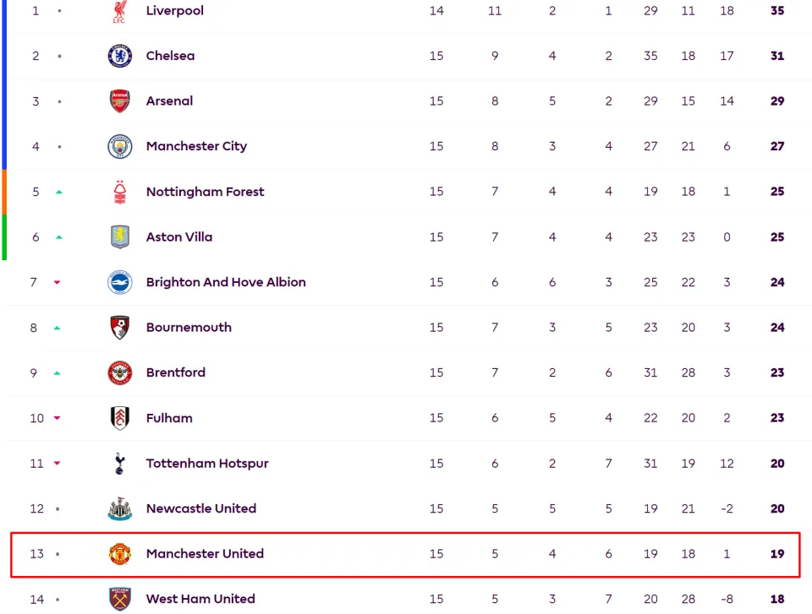The height and width of the screenshot is (614, 812).
Task: Click the Nottingham Forest tree logo
Action: (x=119, y=192)
